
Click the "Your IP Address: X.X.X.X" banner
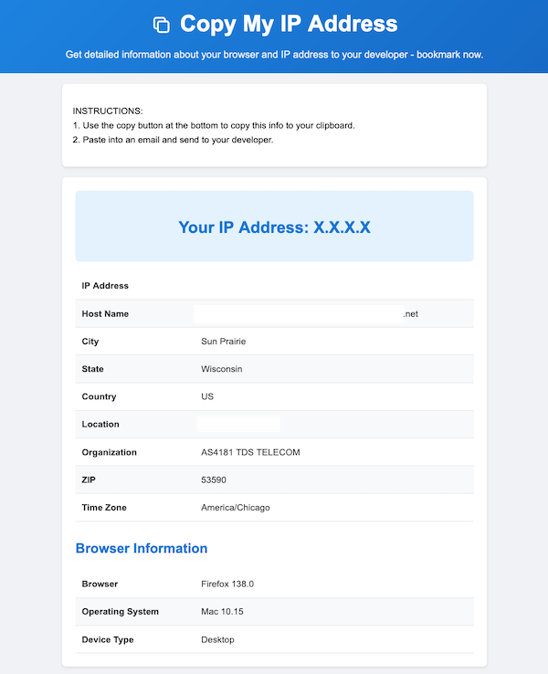point(274,226)
